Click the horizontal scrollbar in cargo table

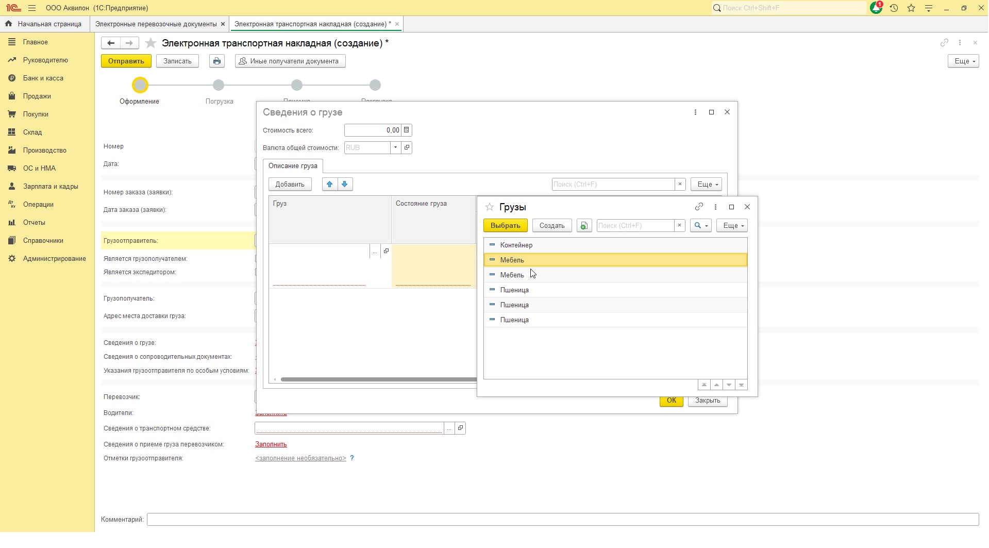coord(379,380)
